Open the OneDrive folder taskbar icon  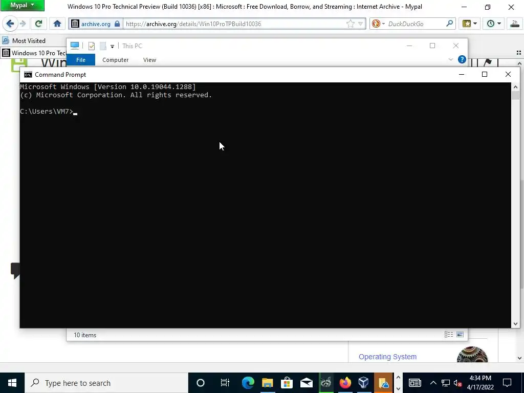click(383, 383)
